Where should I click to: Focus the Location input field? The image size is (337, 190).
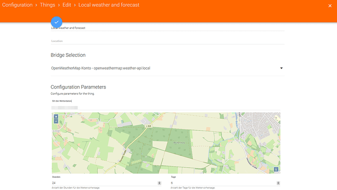tap(168, 41)
